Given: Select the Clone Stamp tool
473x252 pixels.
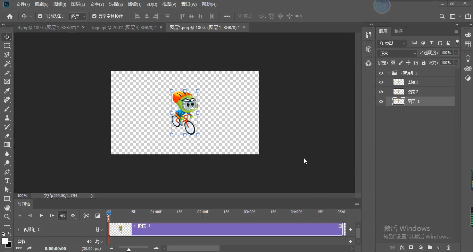Looking at the screenshot, I should click(x=7, y=118).
